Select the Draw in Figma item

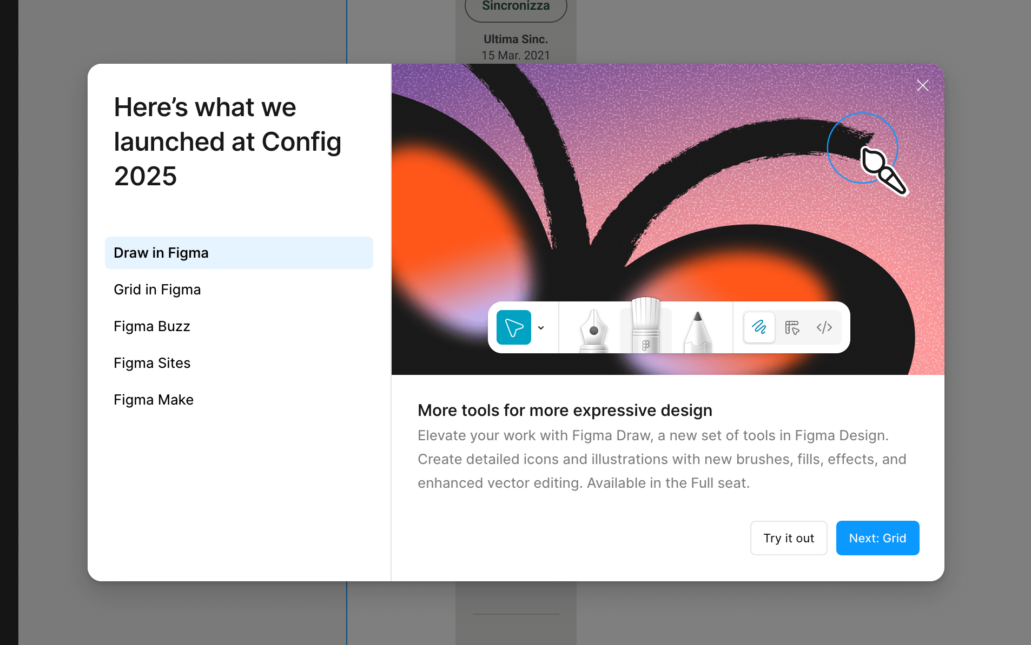point(239,253)
